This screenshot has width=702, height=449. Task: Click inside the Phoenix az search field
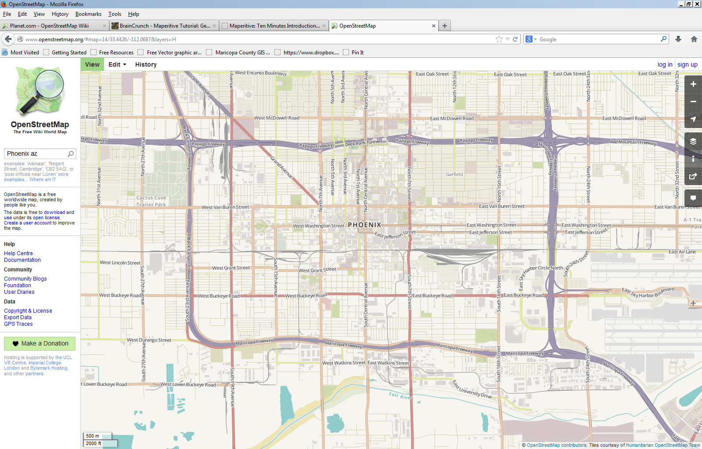coord(35,154)
